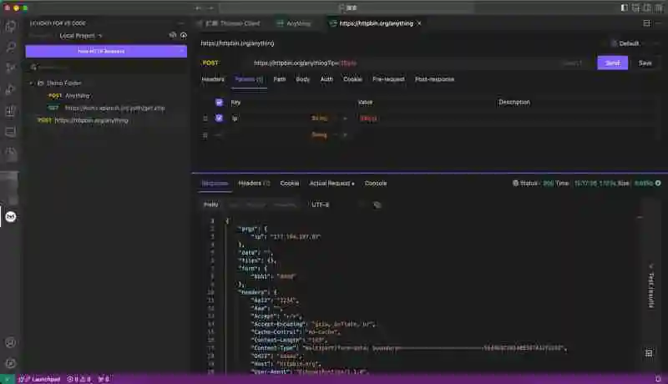The image size is (668, 384).
Task: Toggle the select-all checkbox in Key header
Action: [219, 102]
